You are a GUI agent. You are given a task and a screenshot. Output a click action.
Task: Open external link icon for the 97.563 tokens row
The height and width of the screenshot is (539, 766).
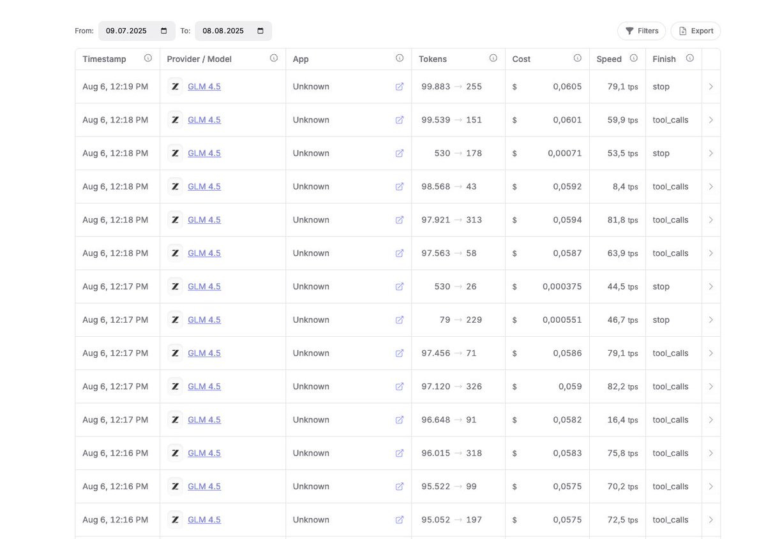tap(400, 253)
